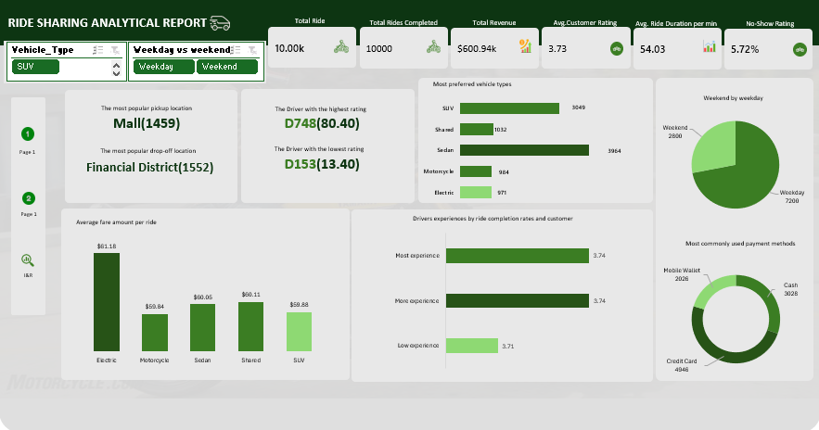This screenshot has height=430, width=819.
Task: Select Weekday in the Weekday vs weekend slicer
Action: coord(163,67)
